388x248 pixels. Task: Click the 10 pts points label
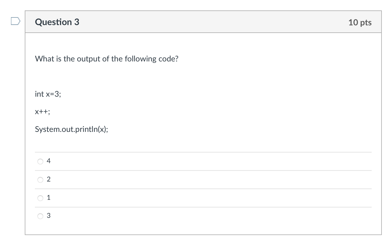pos(360,22)
